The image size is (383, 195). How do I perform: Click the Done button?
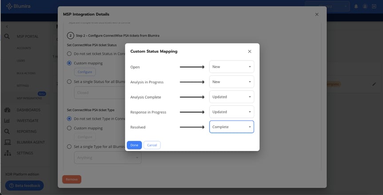(134, 145)
